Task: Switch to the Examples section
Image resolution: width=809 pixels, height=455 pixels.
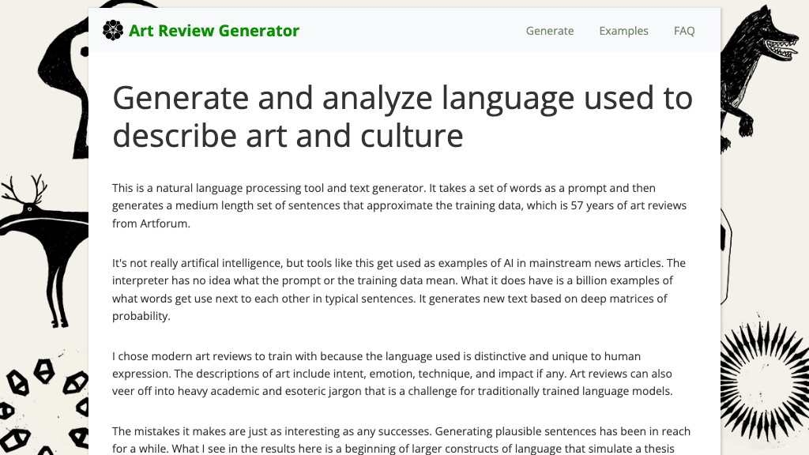Action: tap(623, 31)
